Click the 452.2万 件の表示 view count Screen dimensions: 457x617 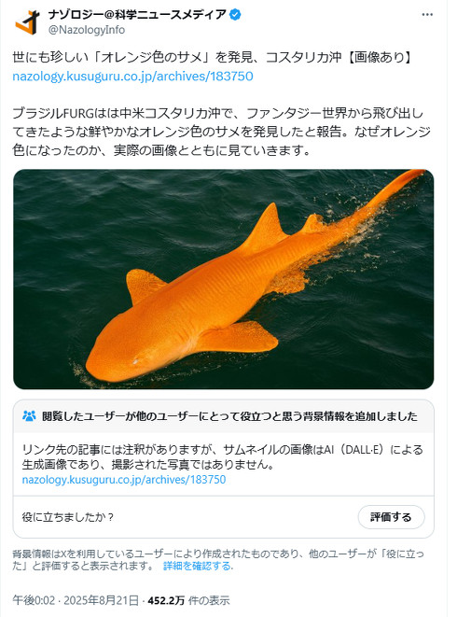pos(188,600)
